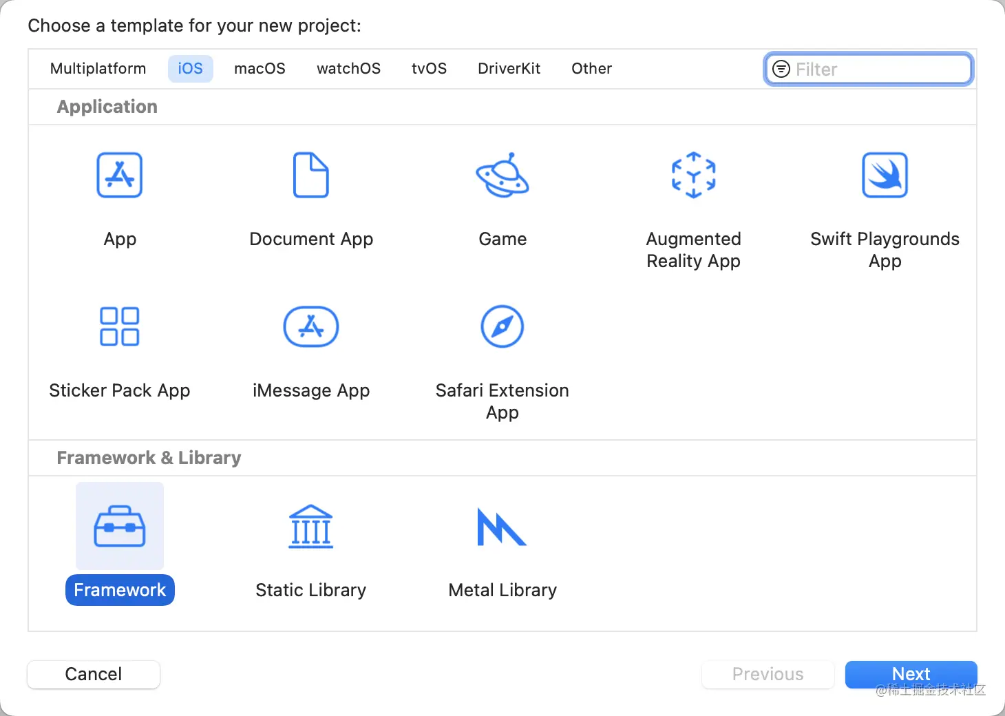Click the filter icon in search field
This screenshot has width=1005, height=716.
pyautogui.click(x=781, y=69)
